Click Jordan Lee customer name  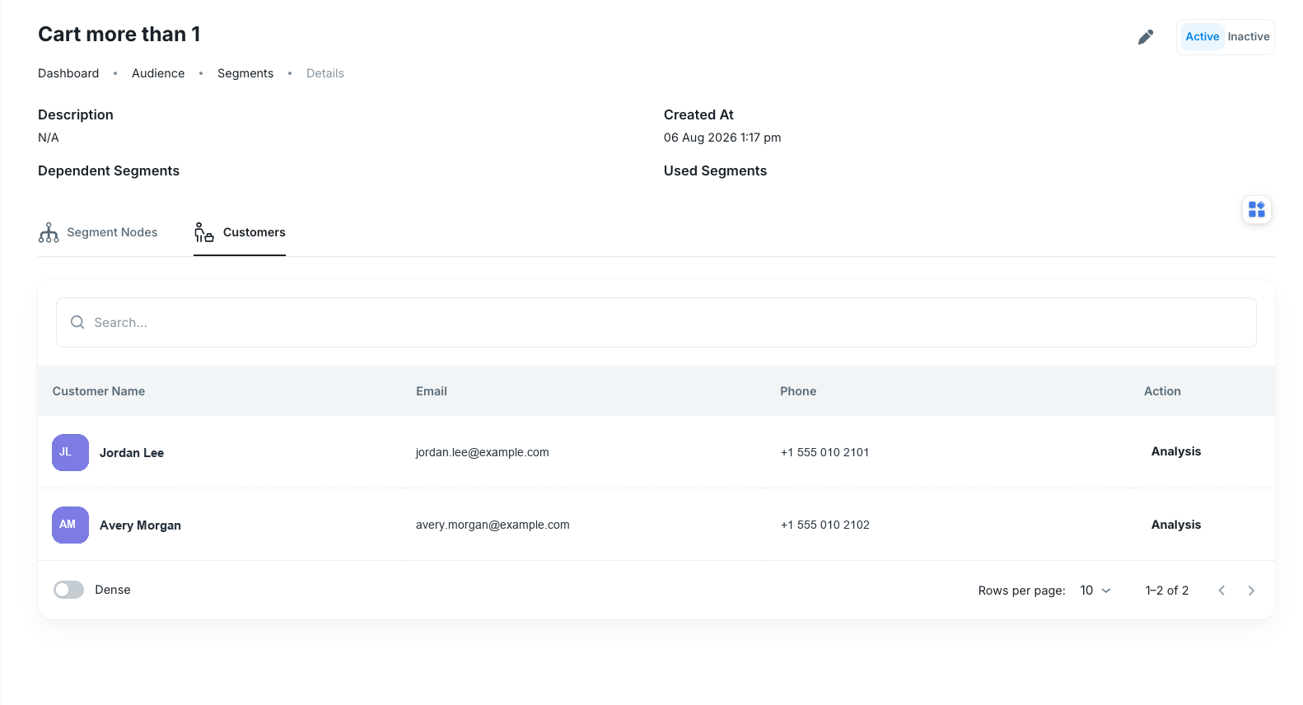132,453
